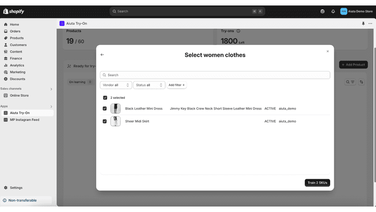Select the Ready for try-on tab
The height and width of the screenshot is (212, 376).
[82, 66]
